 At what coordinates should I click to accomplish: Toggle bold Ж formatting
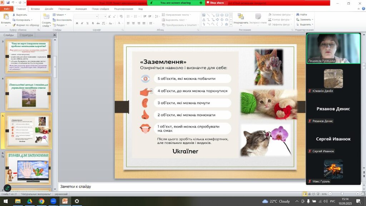[x=77, y=23]
